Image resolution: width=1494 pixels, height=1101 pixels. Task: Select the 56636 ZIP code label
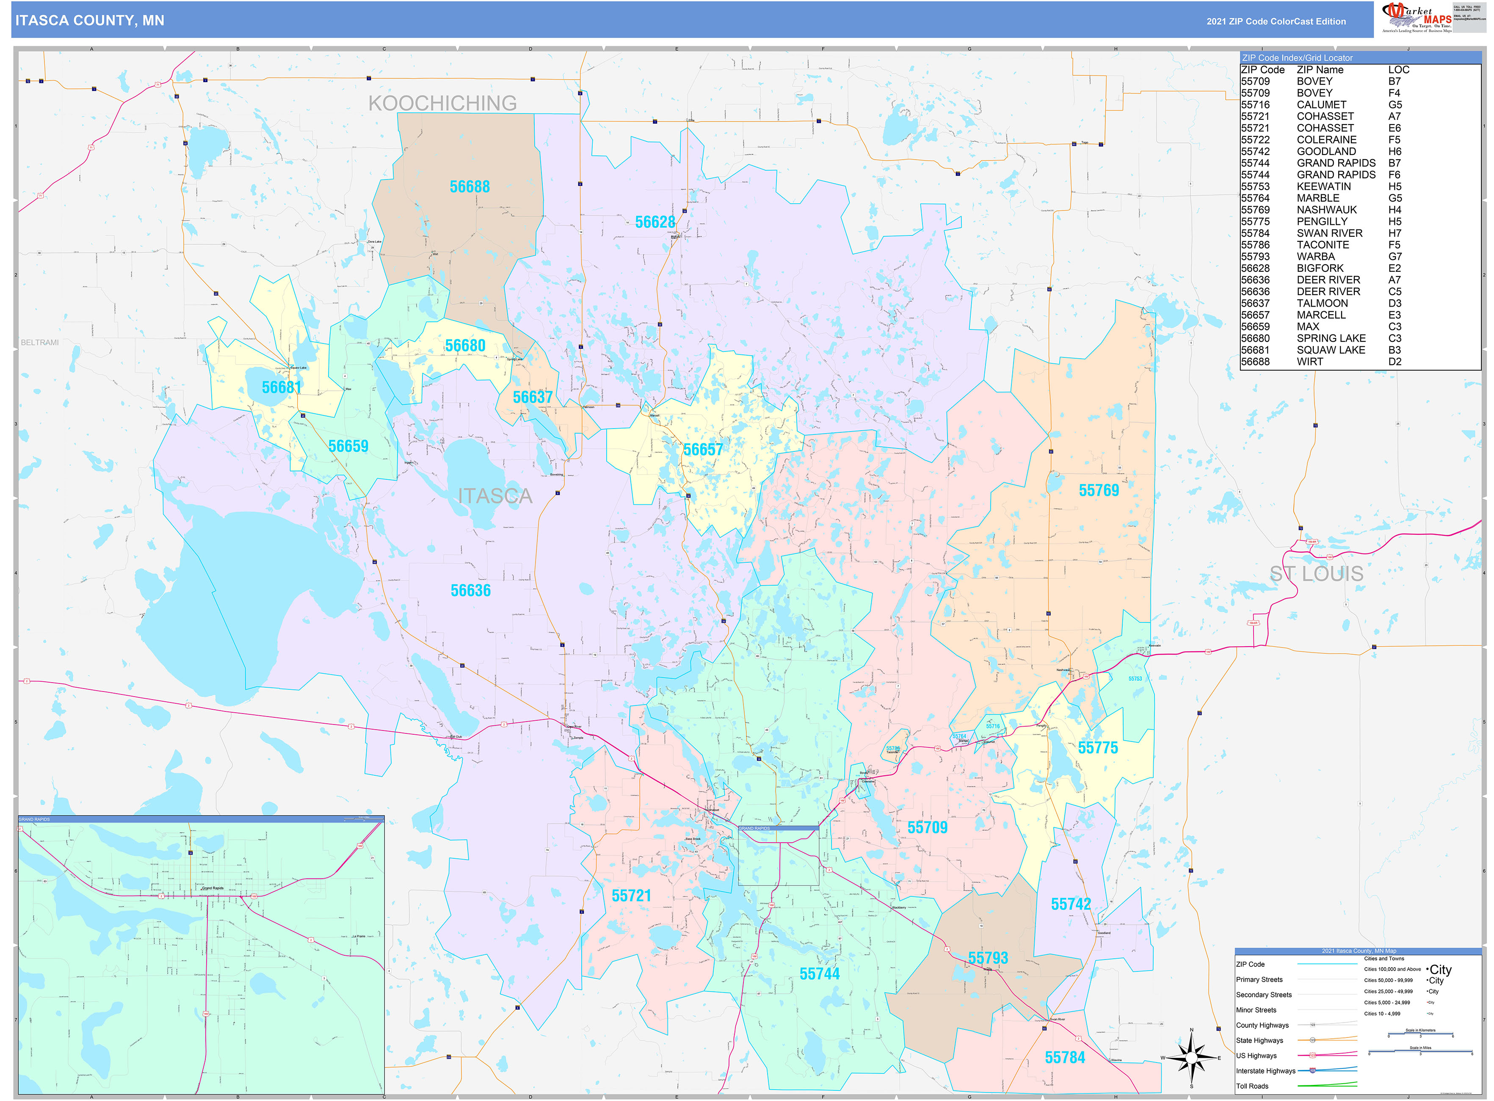click(x=470, y=590)
